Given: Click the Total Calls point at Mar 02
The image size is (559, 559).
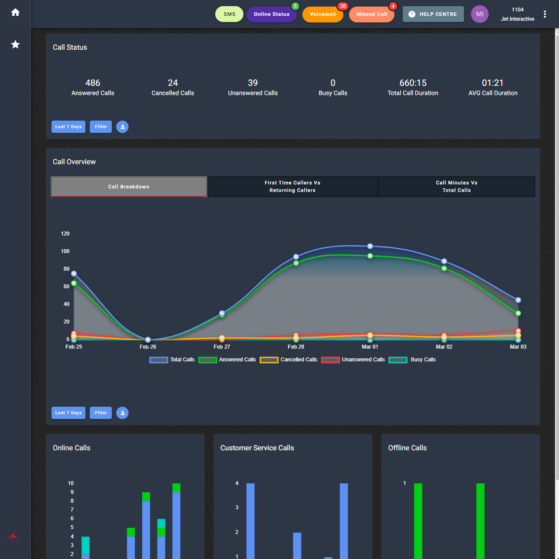Looking at the screenshot, I should pyautogui.click(x=444, y=261).
